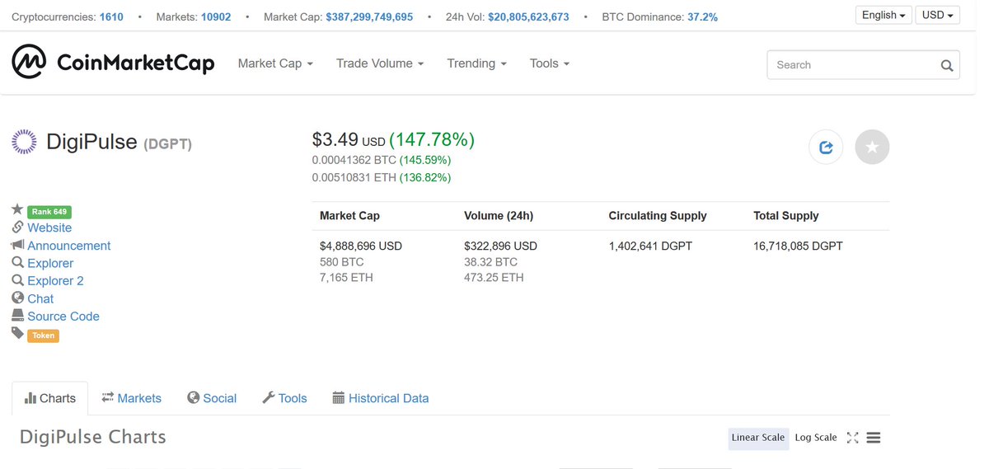Click the star icon beside Rank 649
989x469 pixels.
click(x=17, y=210)
